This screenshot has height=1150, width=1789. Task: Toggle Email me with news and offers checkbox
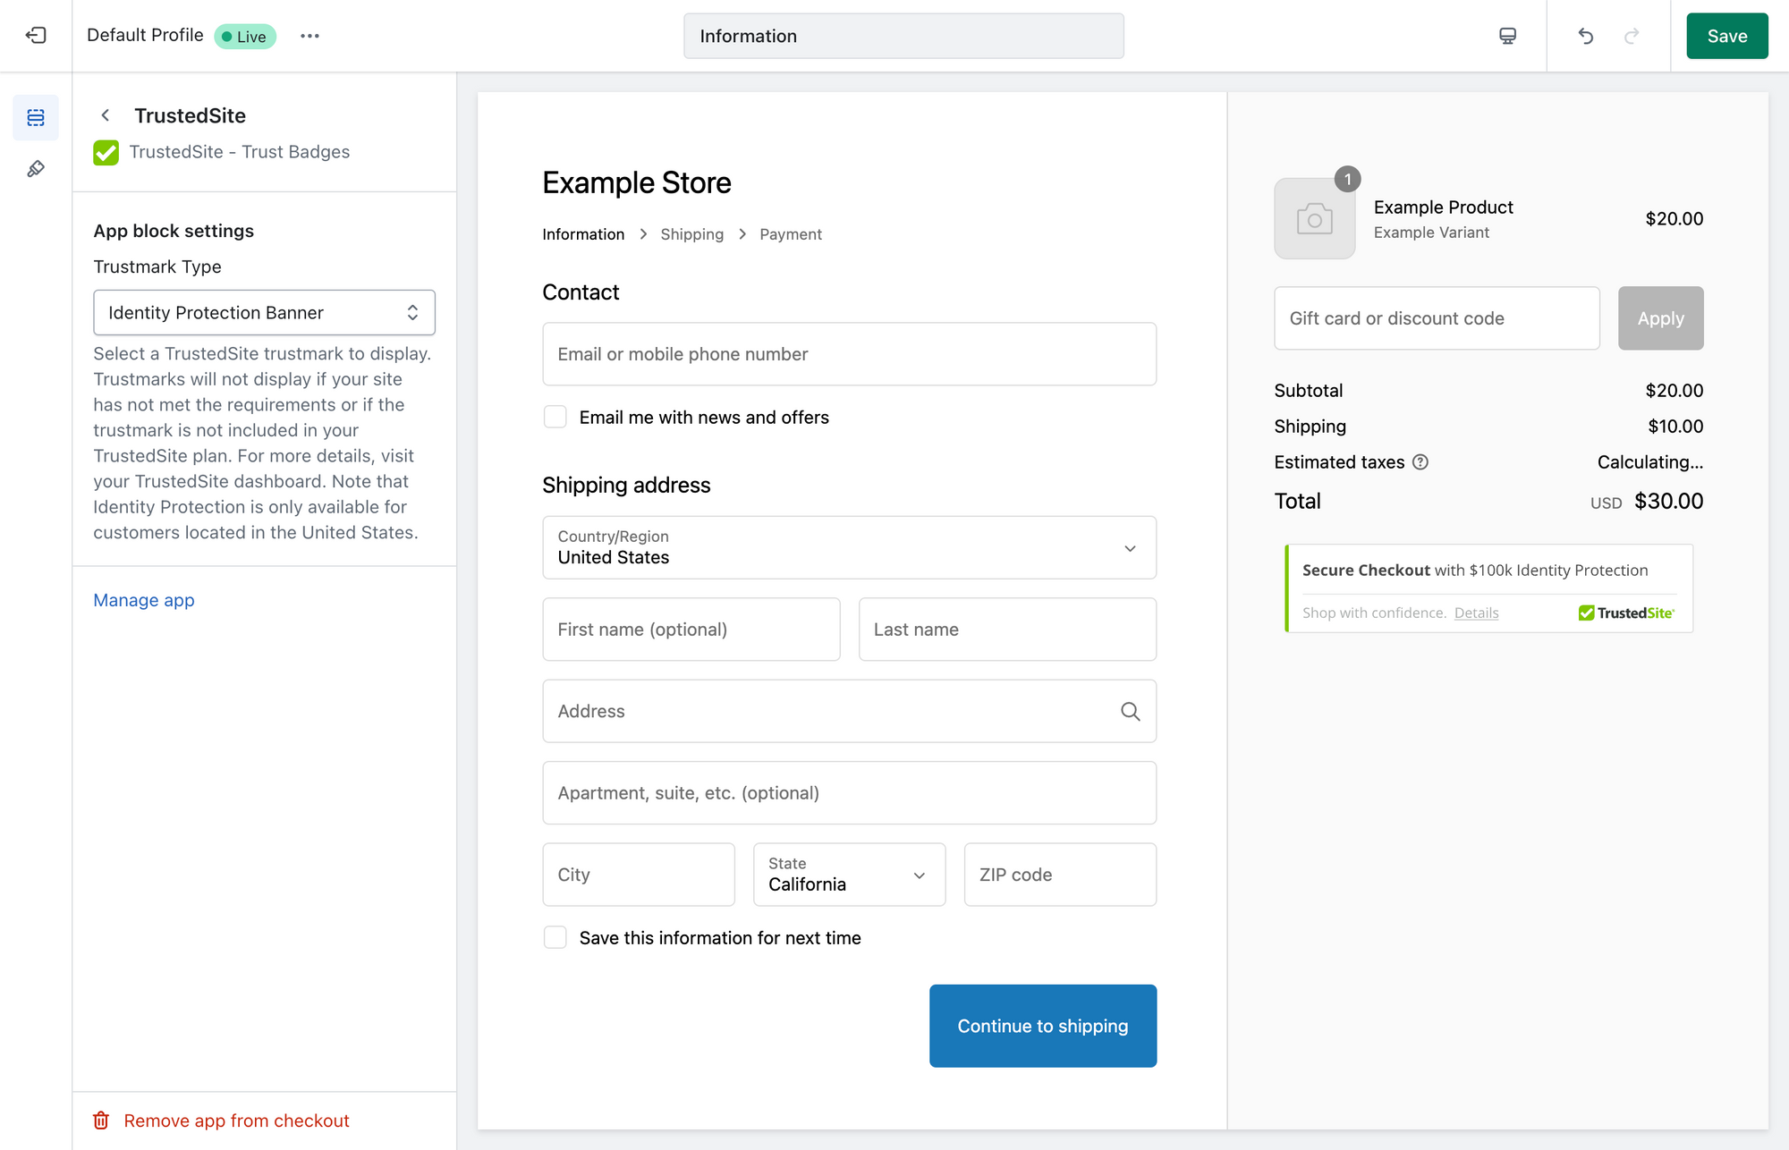point(556,418)
